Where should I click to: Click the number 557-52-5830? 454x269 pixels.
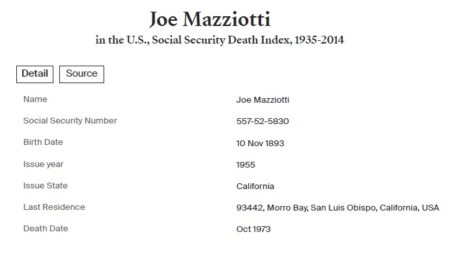point(262,122)
